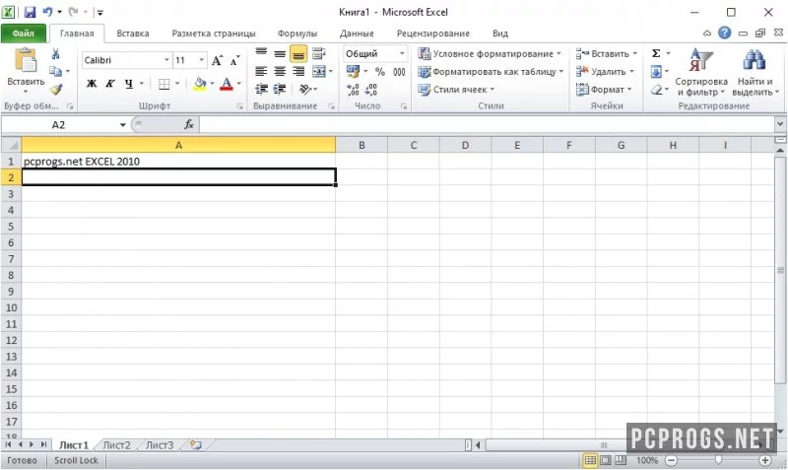
Task: Zoom in with the plus button
Action: click(x=765, y=460)
